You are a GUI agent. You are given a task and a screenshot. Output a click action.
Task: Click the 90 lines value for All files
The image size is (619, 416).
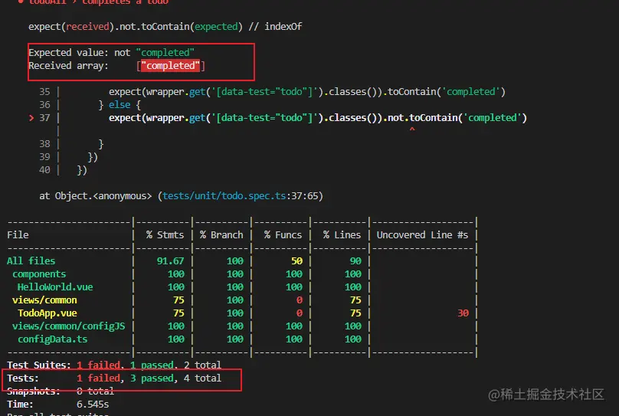(355, 261)
